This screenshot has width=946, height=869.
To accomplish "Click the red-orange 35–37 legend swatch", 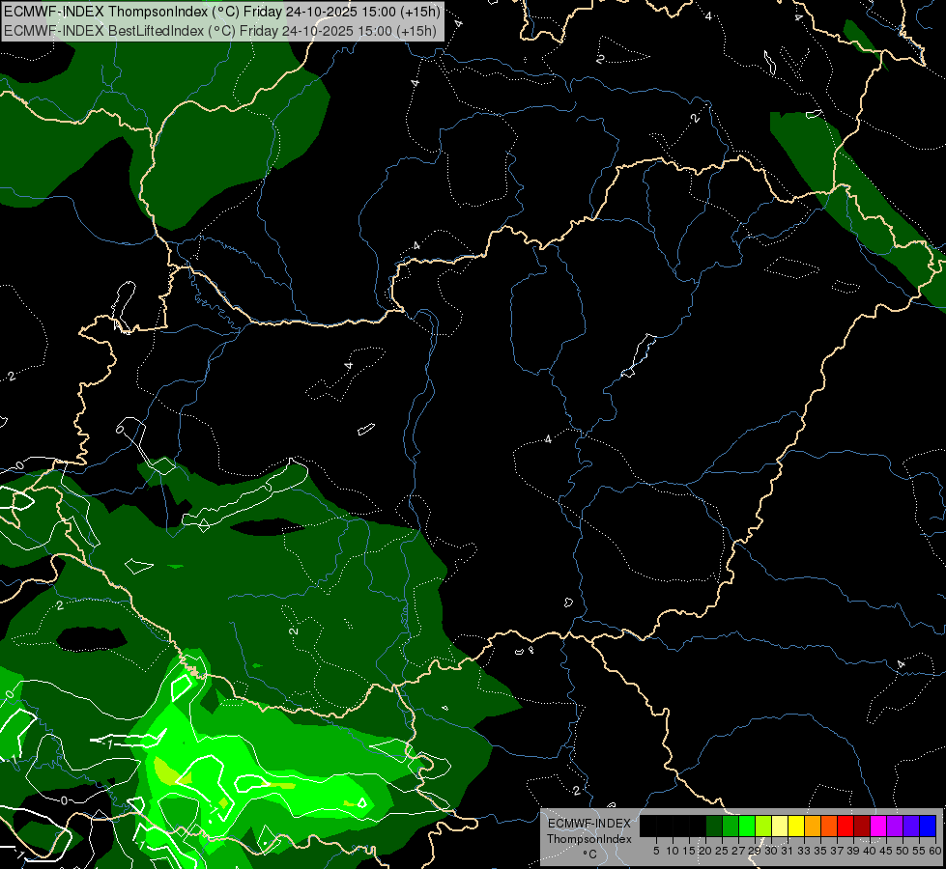I will point(829,826).
